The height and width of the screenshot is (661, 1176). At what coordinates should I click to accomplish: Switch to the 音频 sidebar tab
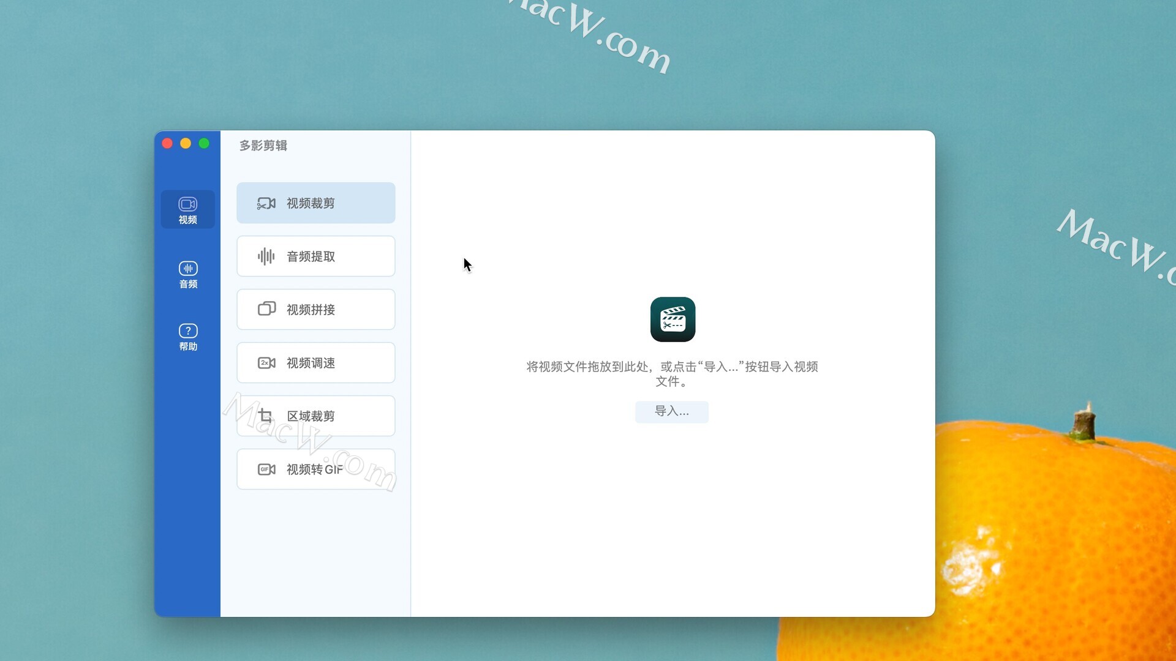[188, 274]
